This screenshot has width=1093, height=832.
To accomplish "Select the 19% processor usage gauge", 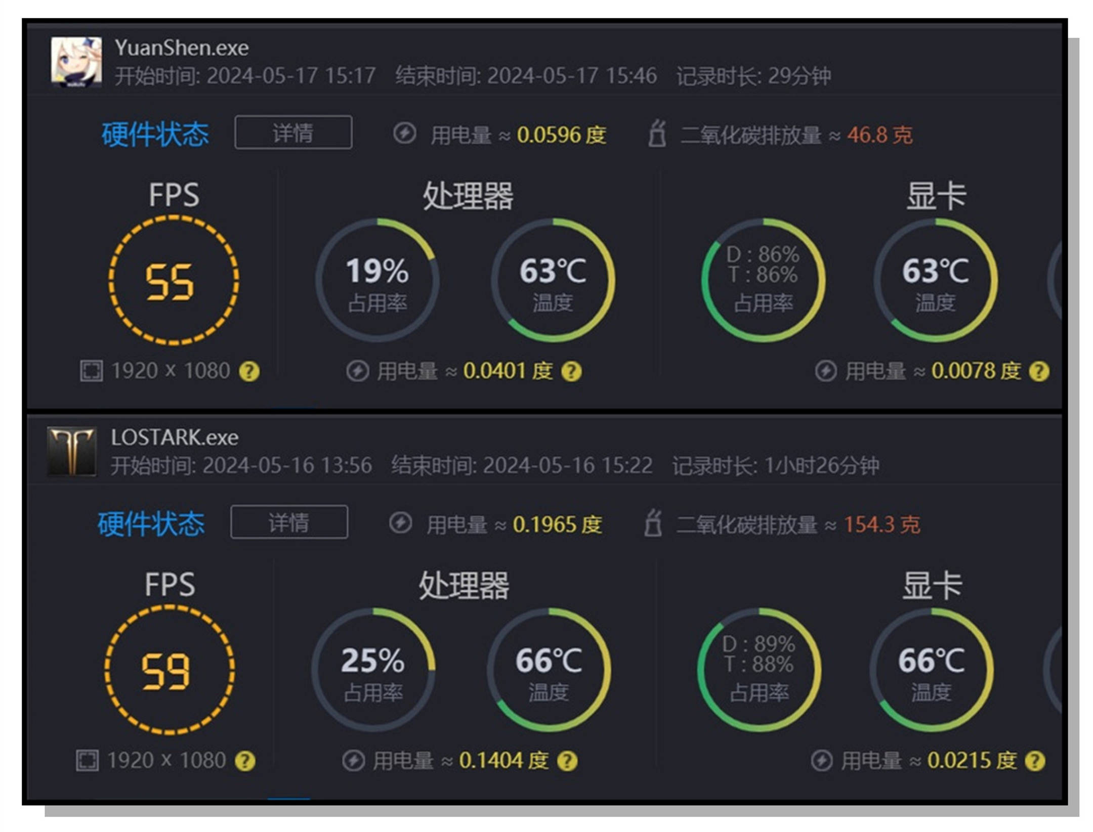I will coord(377,281).
